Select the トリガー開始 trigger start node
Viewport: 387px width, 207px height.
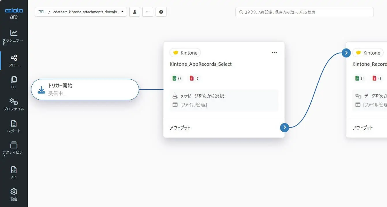[x=85, y=89]
